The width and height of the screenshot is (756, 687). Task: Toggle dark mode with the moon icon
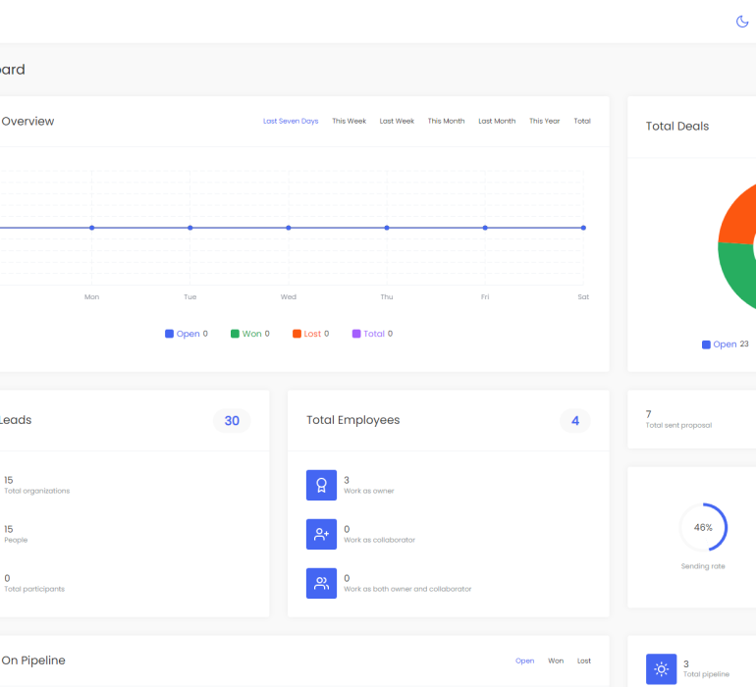742,22
